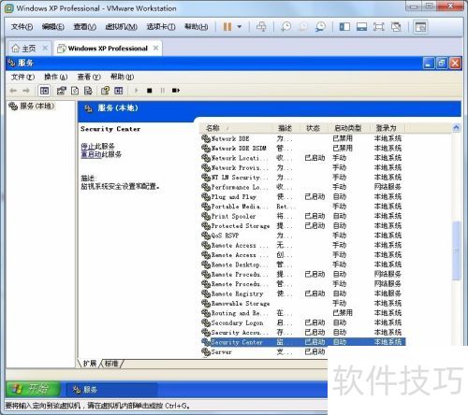468x415 pixels.
Task: Enter full screen mode icon in VMware toolbar
Action: (379, 27)
